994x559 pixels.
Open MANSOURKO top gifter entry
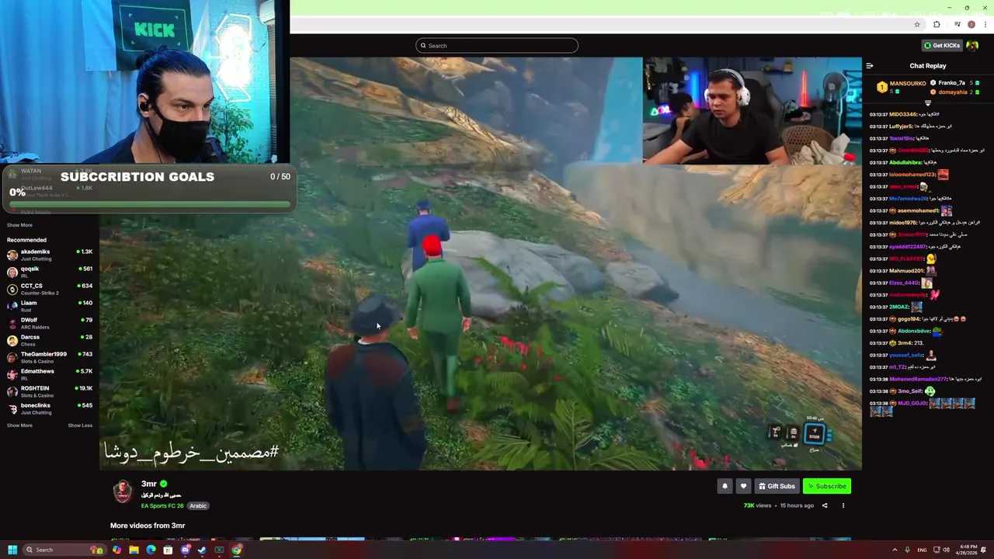[902, 85]
